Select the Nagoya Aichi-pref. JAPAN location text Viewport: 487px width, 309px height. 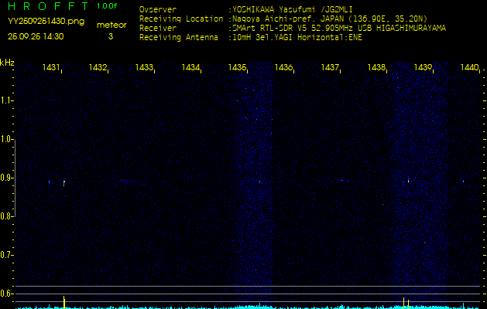(x=330, y=19)
